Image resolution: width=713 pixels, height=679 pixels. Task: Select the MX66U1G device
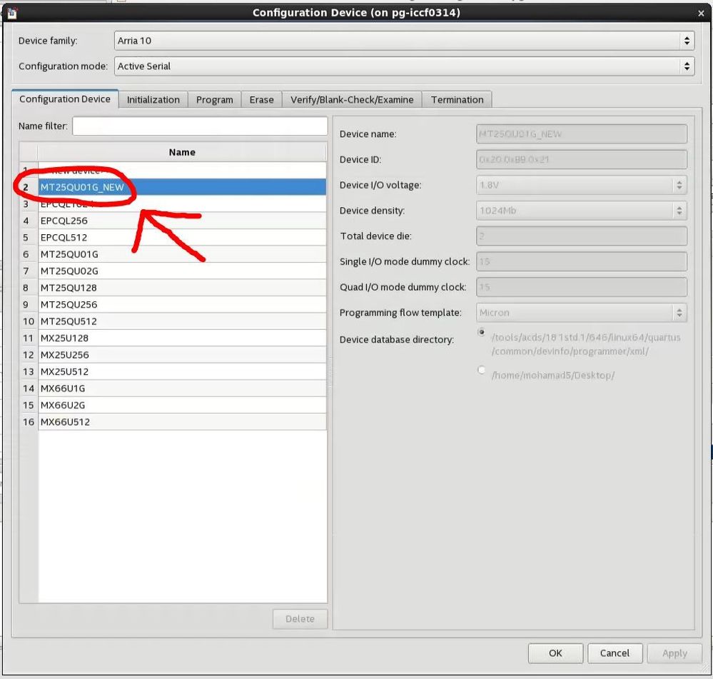click(182, 389)
